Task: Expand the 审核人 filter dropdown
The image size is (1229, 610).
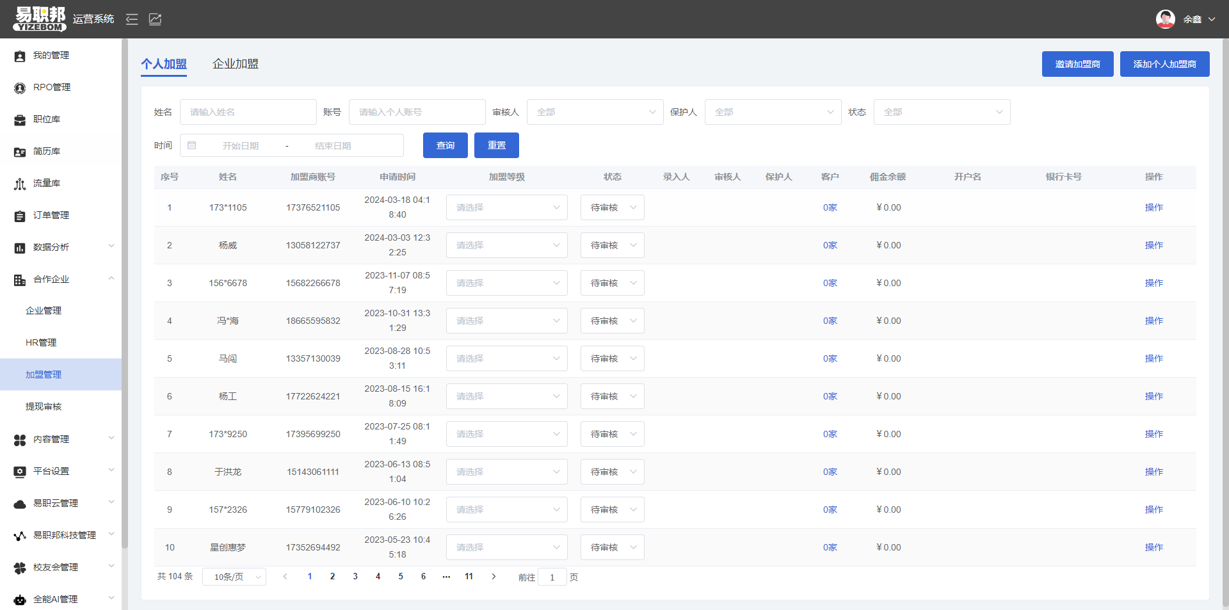Action: tap(595, 112)
